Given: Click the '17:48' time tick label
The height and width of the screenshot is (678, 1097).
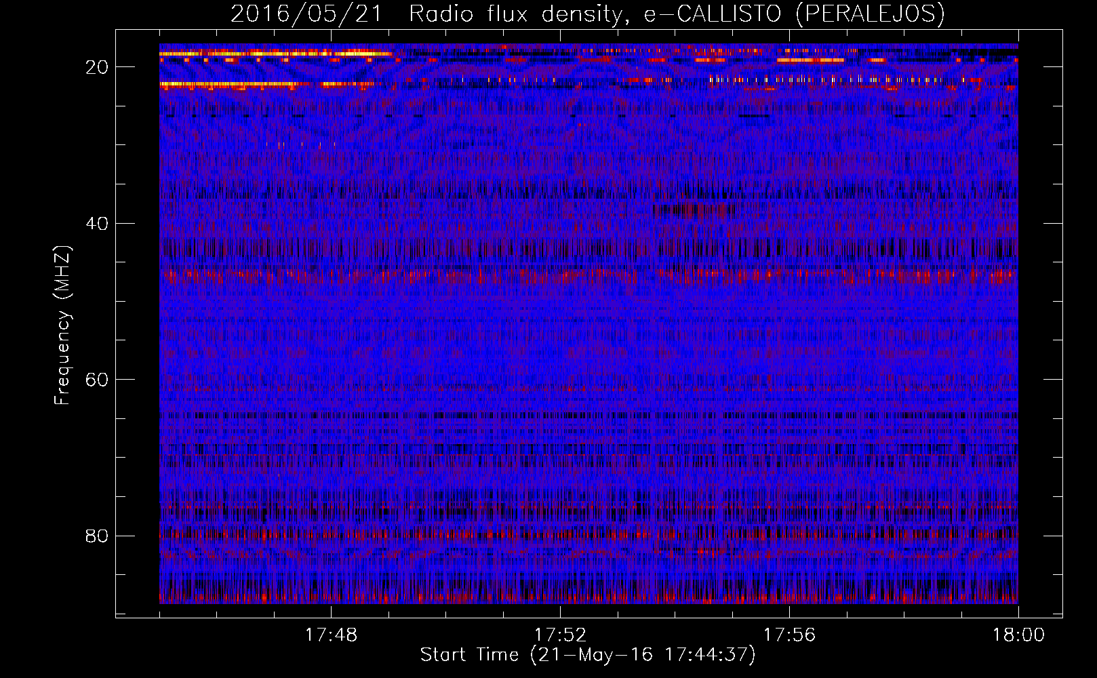Looking at the screenshot, I should 331,635.
